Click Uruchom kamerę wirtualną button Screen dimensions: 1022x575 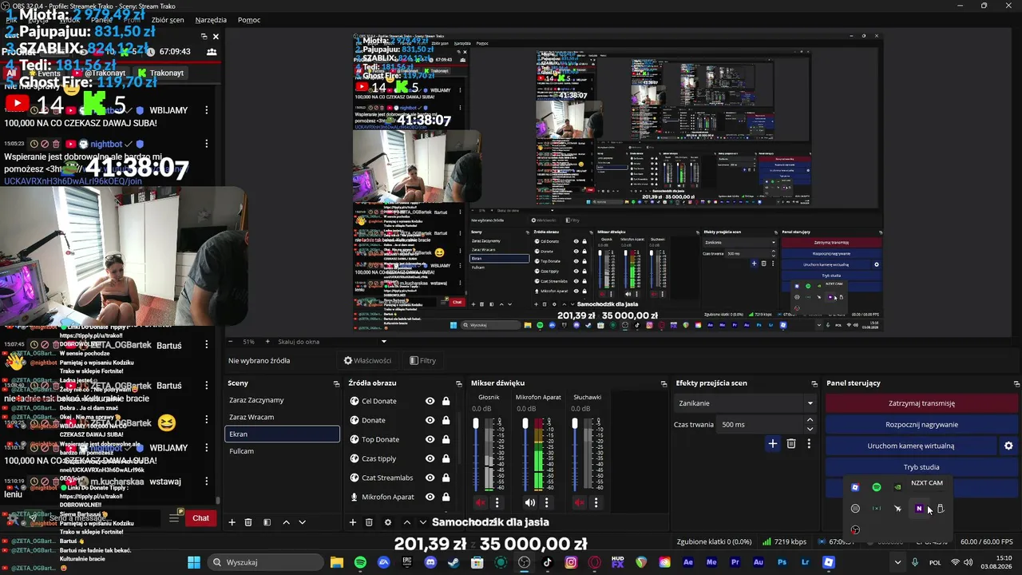click(911, 446)
